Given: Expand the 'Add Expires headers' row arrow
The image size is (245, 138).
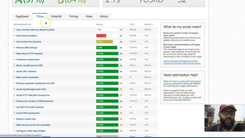Looking at the screenshot, I should 14,36.
